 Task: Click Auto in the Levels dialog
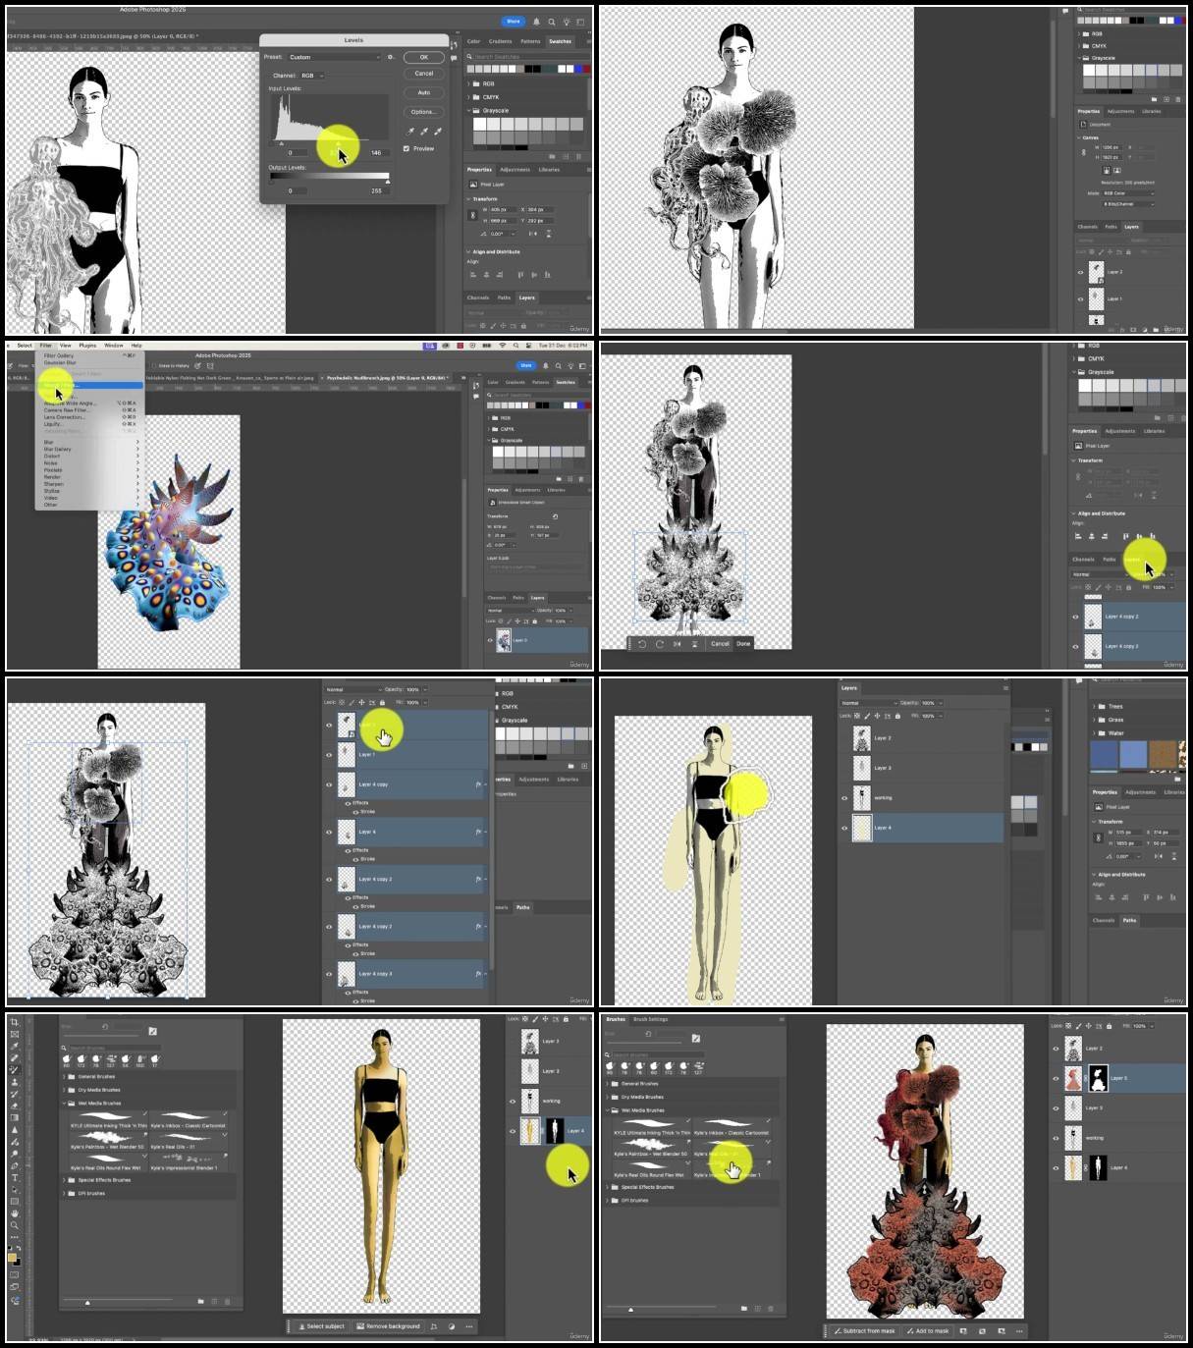[x=424, y=92]
